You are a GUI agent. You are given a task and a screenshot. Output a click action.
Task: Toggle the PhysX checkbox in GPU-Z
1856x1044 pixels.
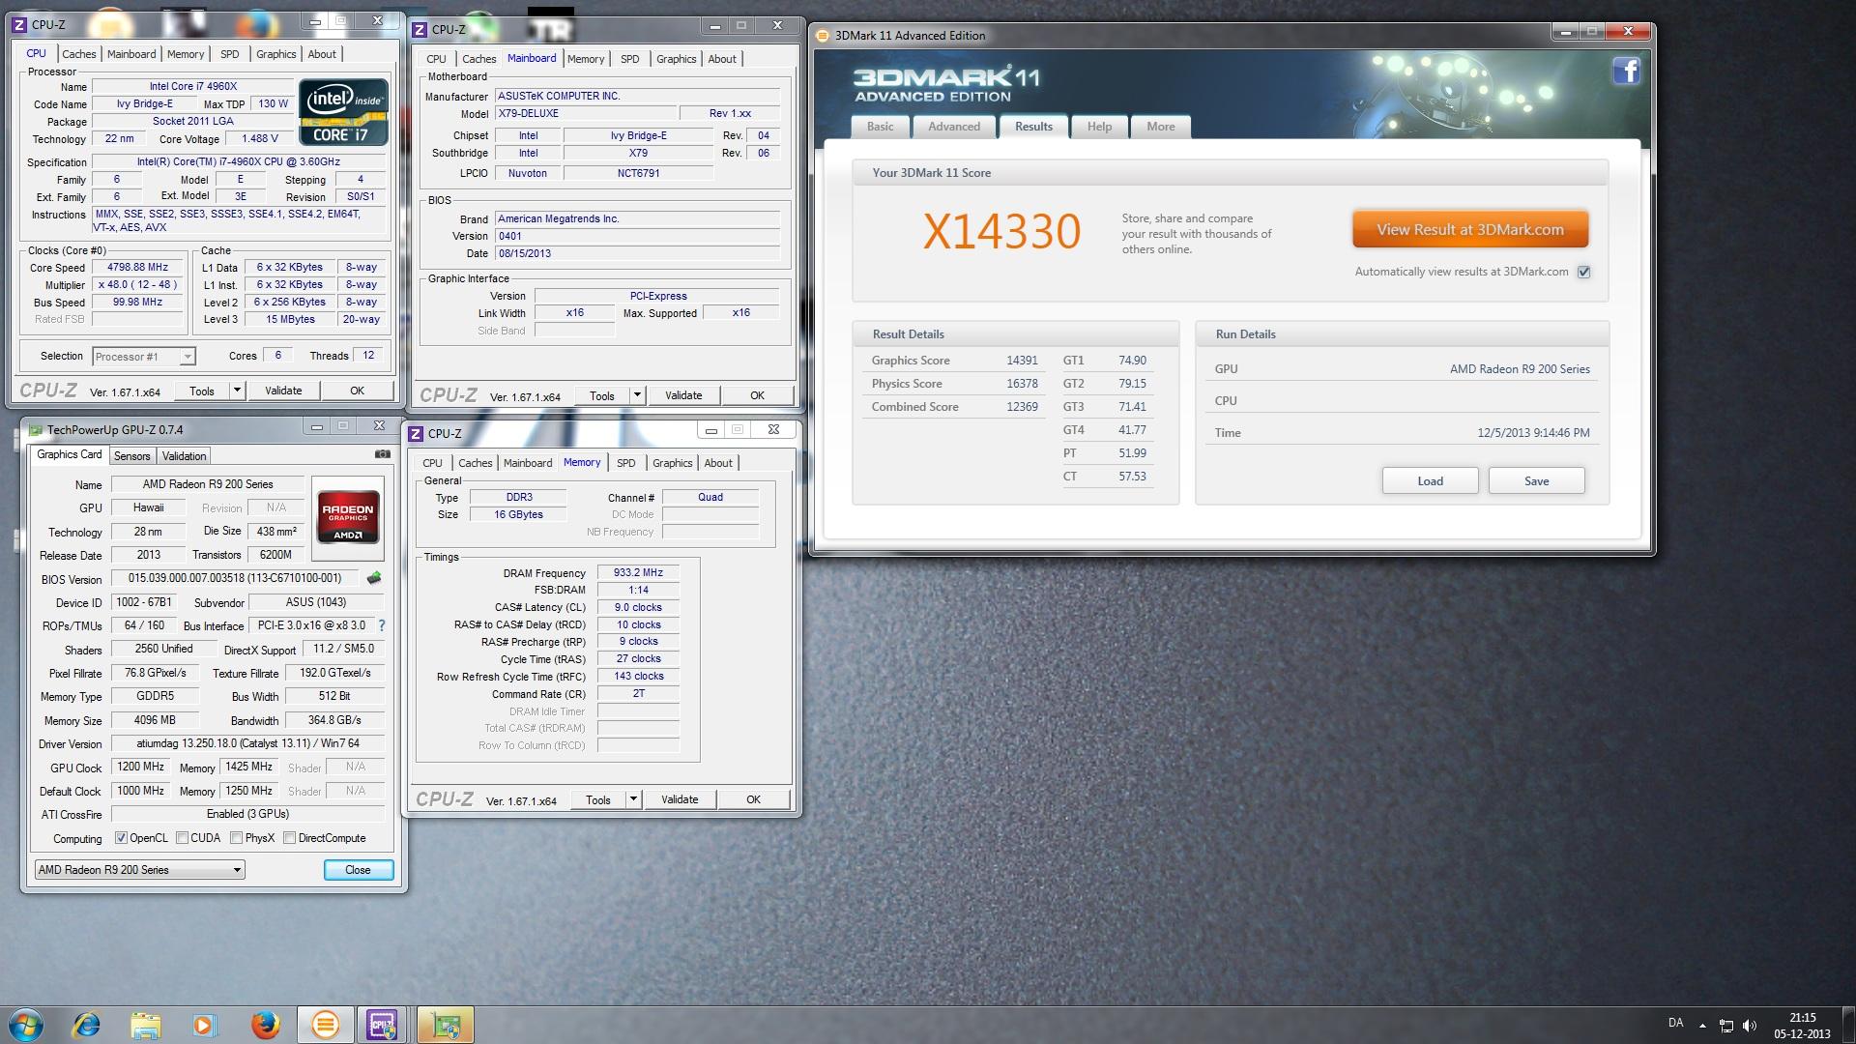[x=236, y=838]
